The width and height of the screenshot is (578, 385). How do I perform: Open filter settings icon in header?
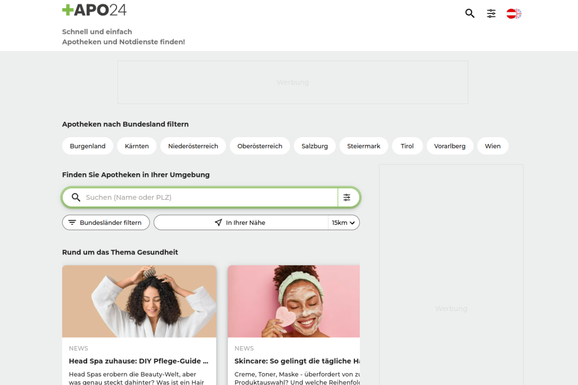(x=491, y=14)
